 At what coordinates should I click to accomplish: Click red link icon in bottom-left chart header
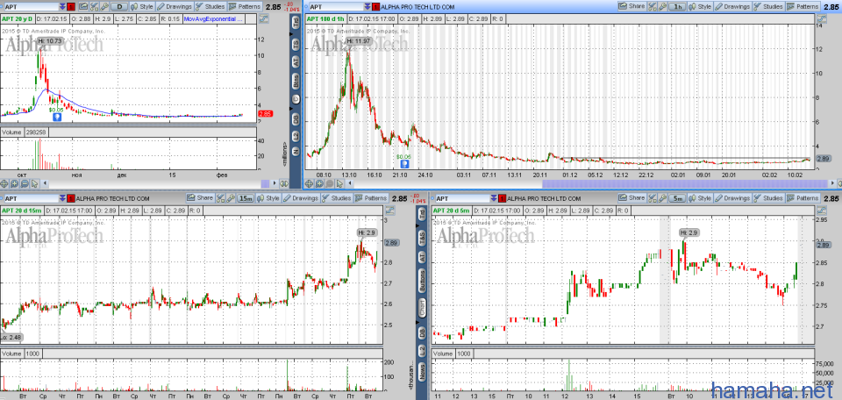coord(71,198)
